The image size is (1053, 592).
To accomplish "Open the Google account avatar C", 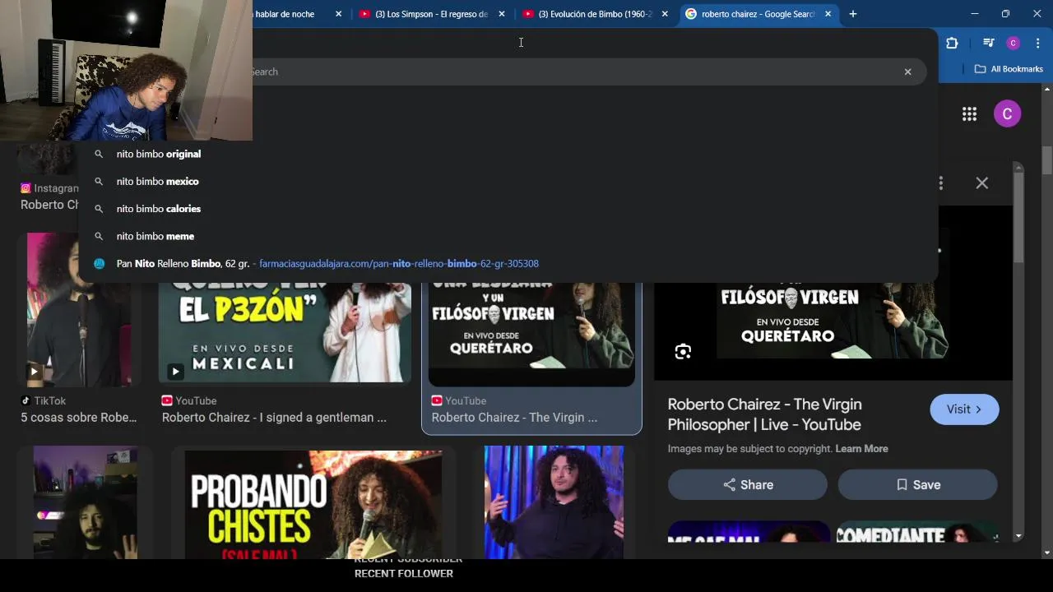I will click(1007, 113).
